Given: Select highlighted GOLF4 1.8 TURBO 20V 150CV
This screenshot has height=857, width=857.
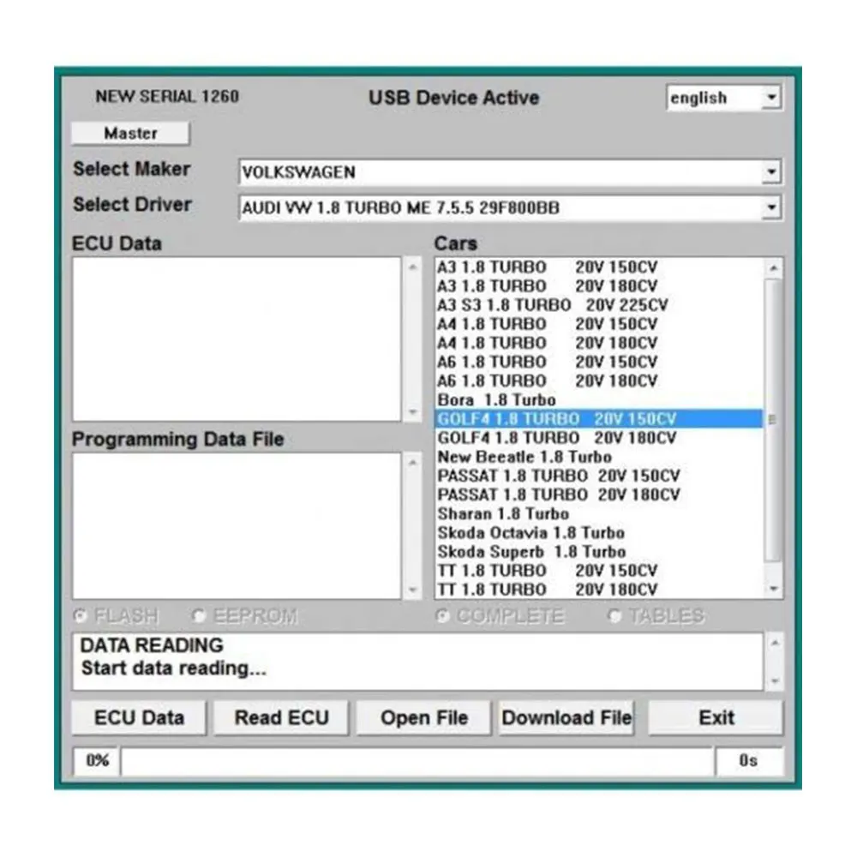Looking at the screenshot, I should click(x=598, y=419).
